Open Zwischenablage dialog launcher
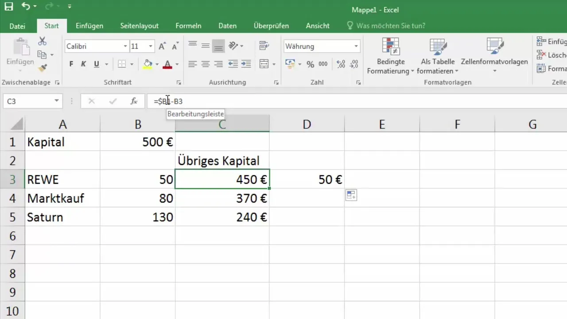Viewport: 567px width, 319px height. coord(57,82)
